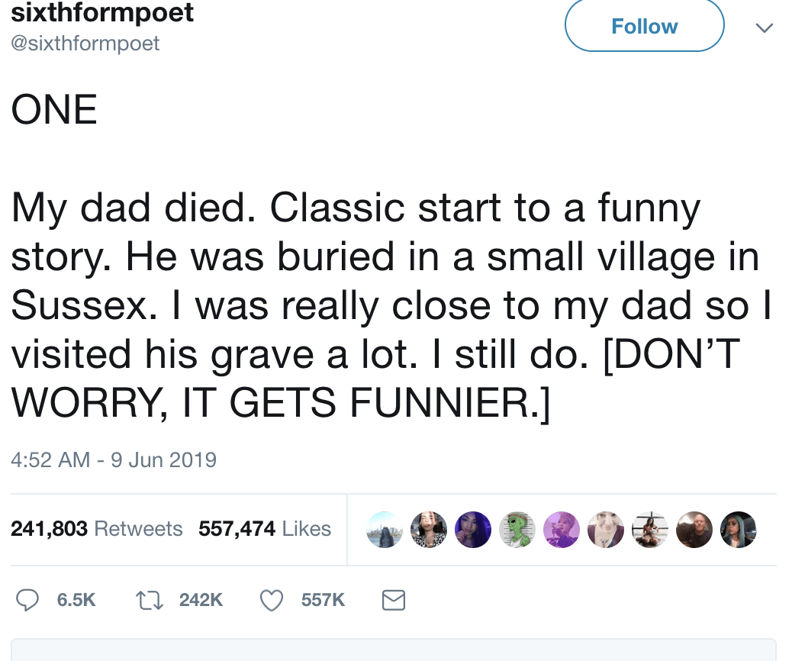
Task: Click the envelope direct message icon
Action: point(394,600)
